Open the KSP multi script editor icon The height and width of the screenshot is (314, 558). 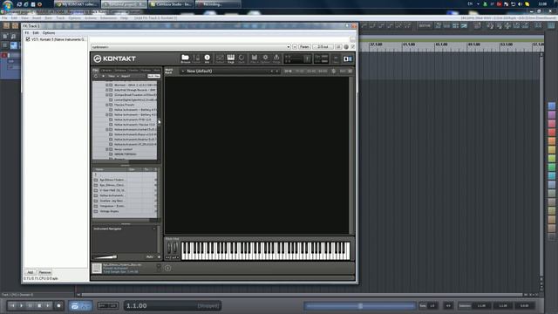(x=333, y=72)
